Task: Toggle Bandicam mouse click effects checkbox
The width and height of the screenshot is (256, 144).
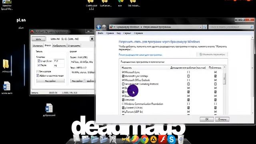Action: (38, 76)
